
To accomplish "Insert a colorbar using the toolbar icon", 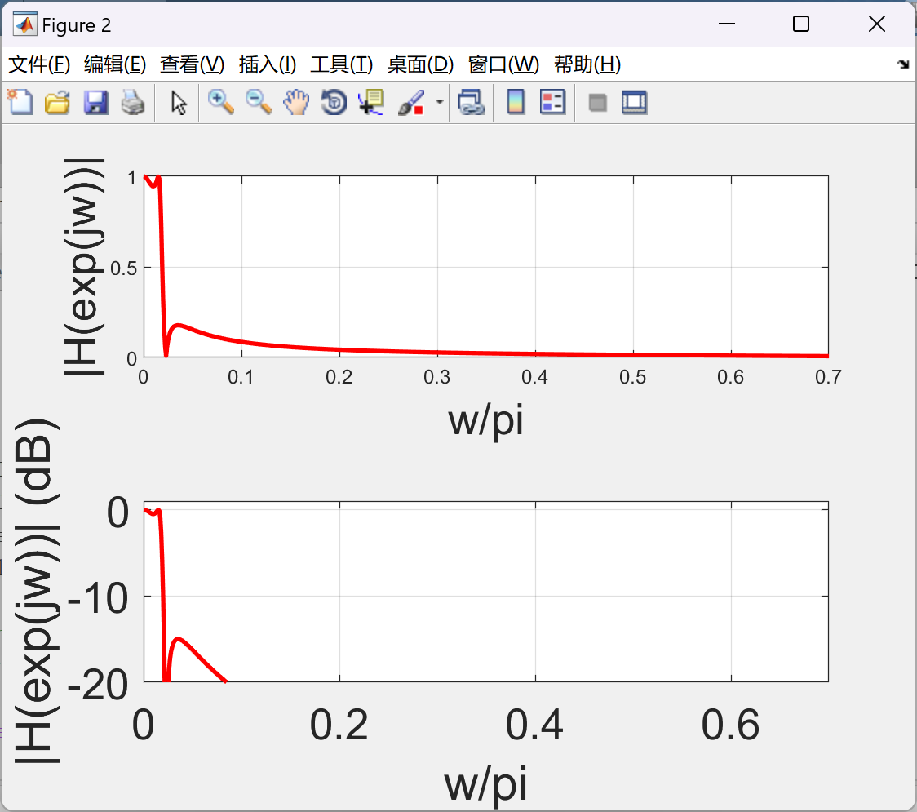I will tap(516, 102).
